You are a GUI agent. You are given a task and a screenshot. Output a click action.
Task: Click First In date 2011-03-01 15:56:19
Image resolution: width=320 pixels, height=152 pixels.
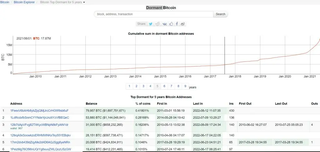point(171,110)
